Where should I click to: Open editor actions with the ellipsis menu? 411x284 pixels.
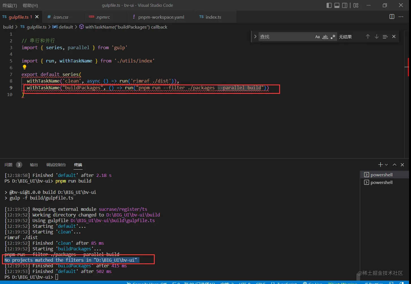[x=401, y=17]
